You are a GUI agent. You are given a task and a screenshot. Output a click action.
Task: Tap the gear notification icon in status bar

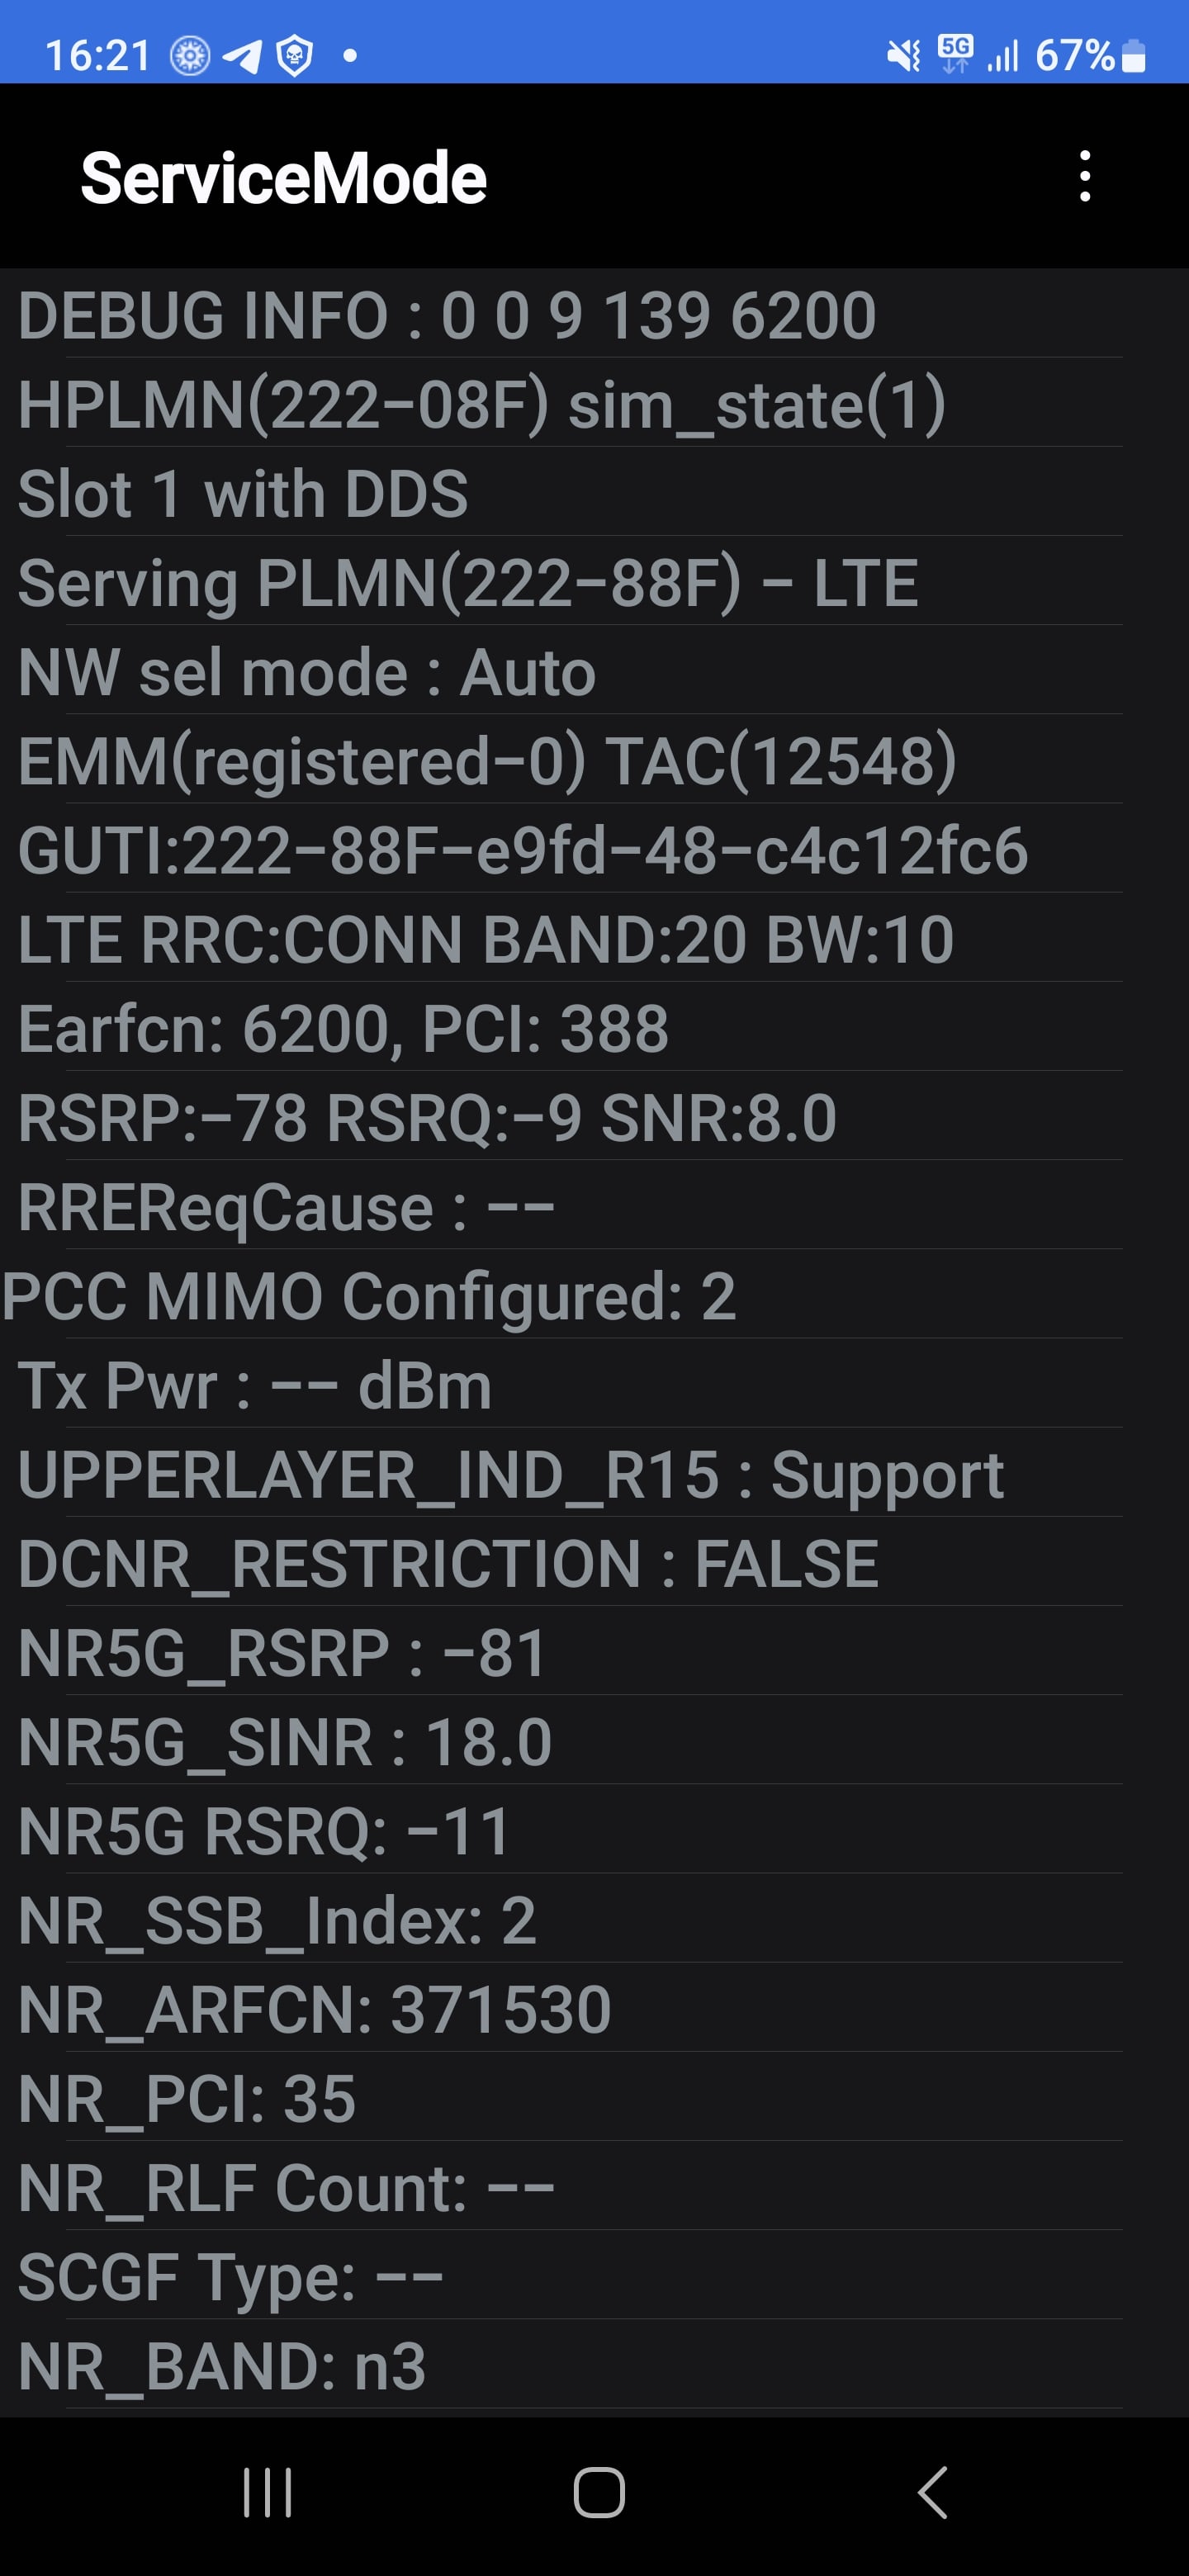[x=190, y=56]
